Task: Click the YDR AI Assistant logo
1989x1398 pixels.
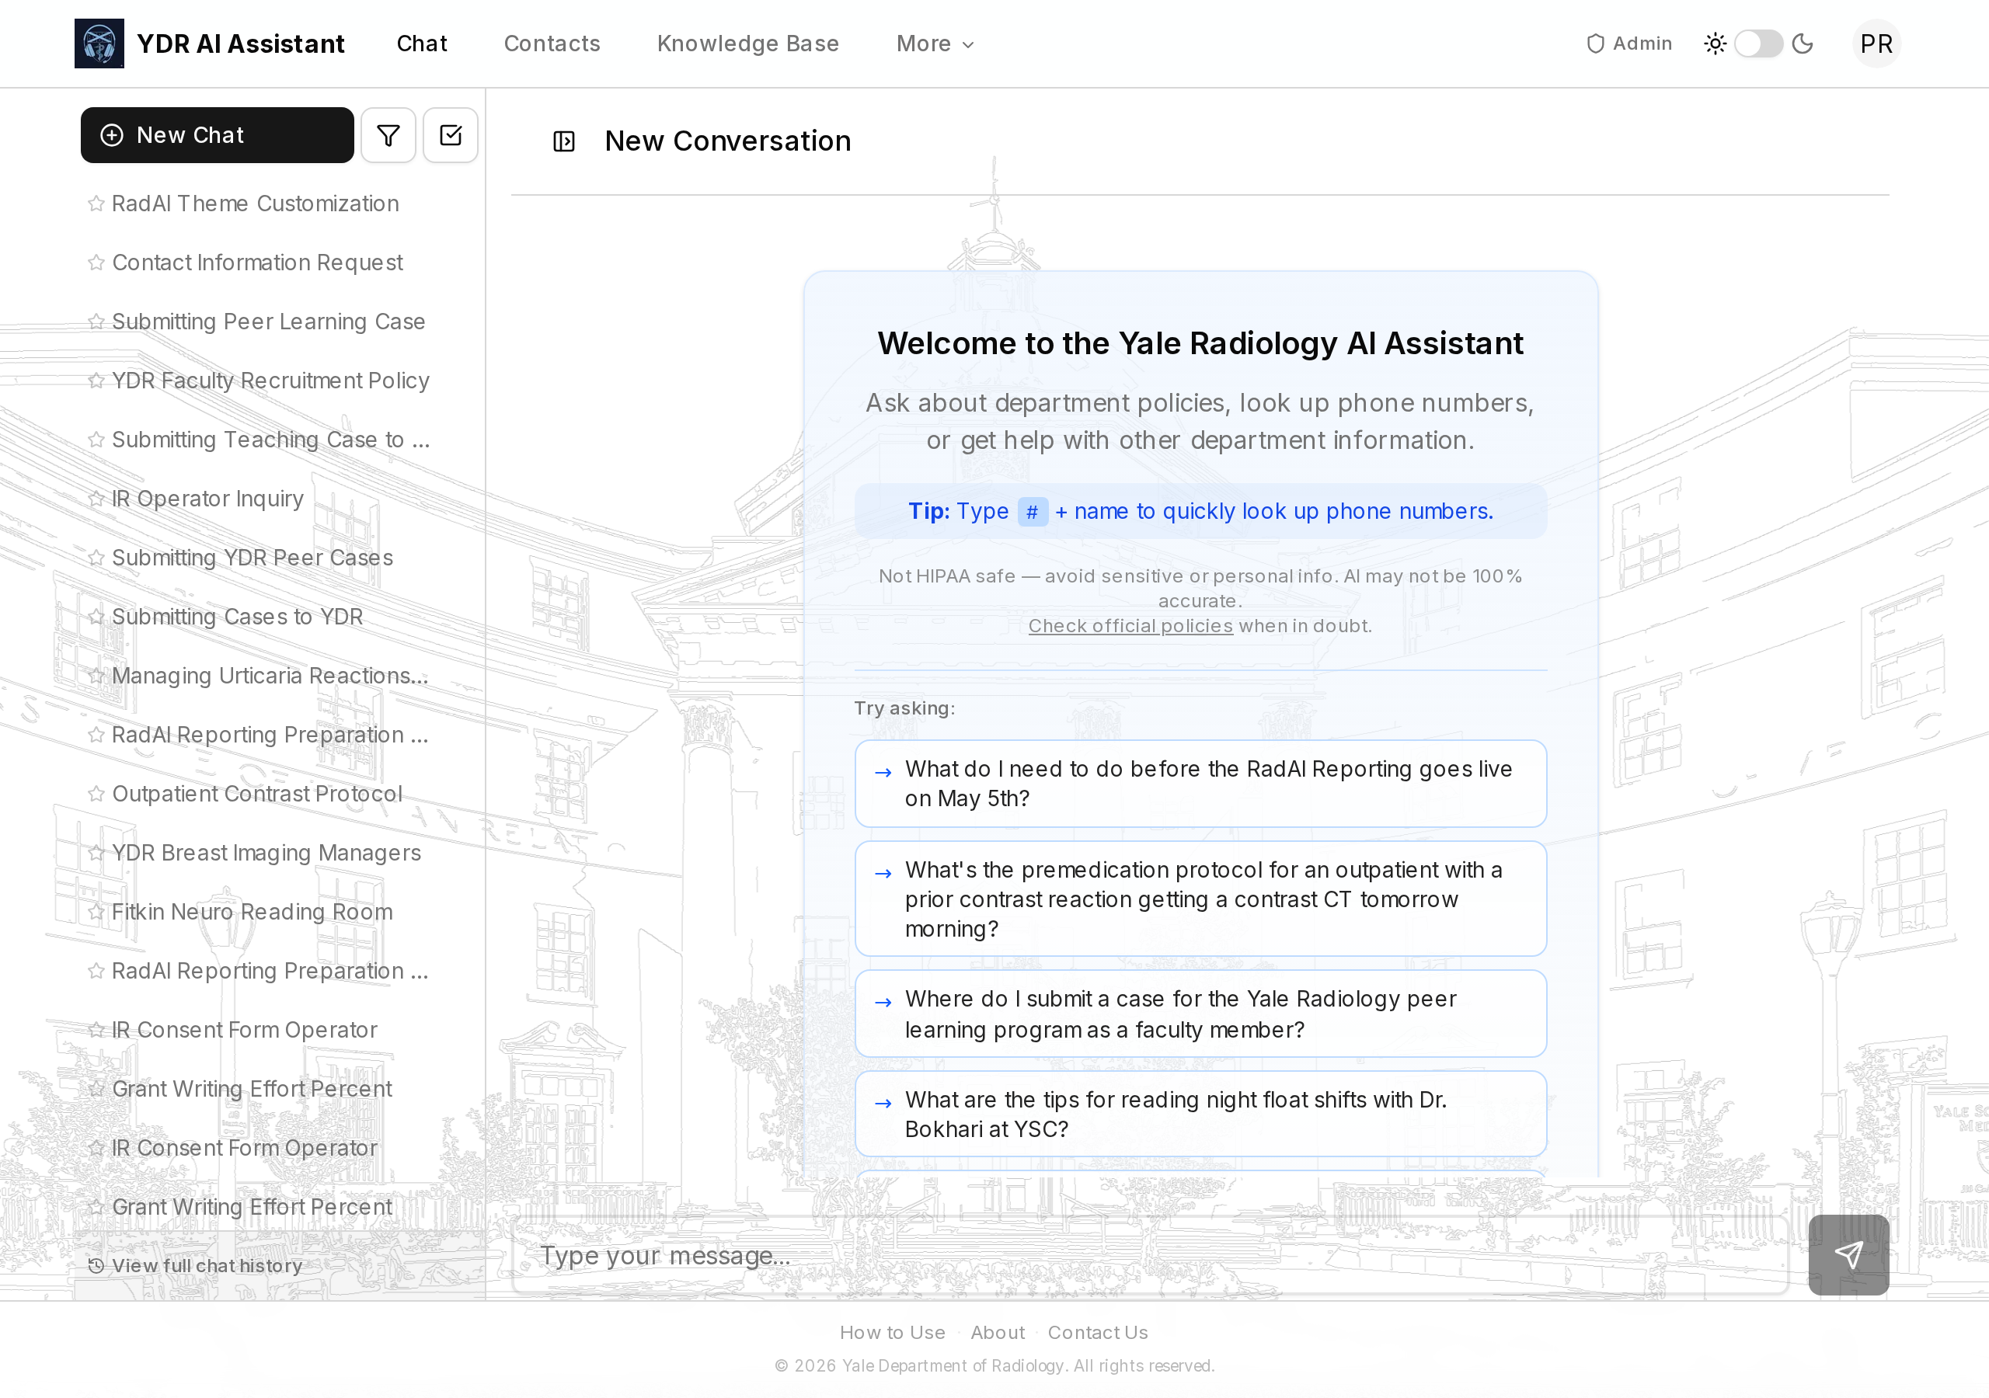Action: 99,43
